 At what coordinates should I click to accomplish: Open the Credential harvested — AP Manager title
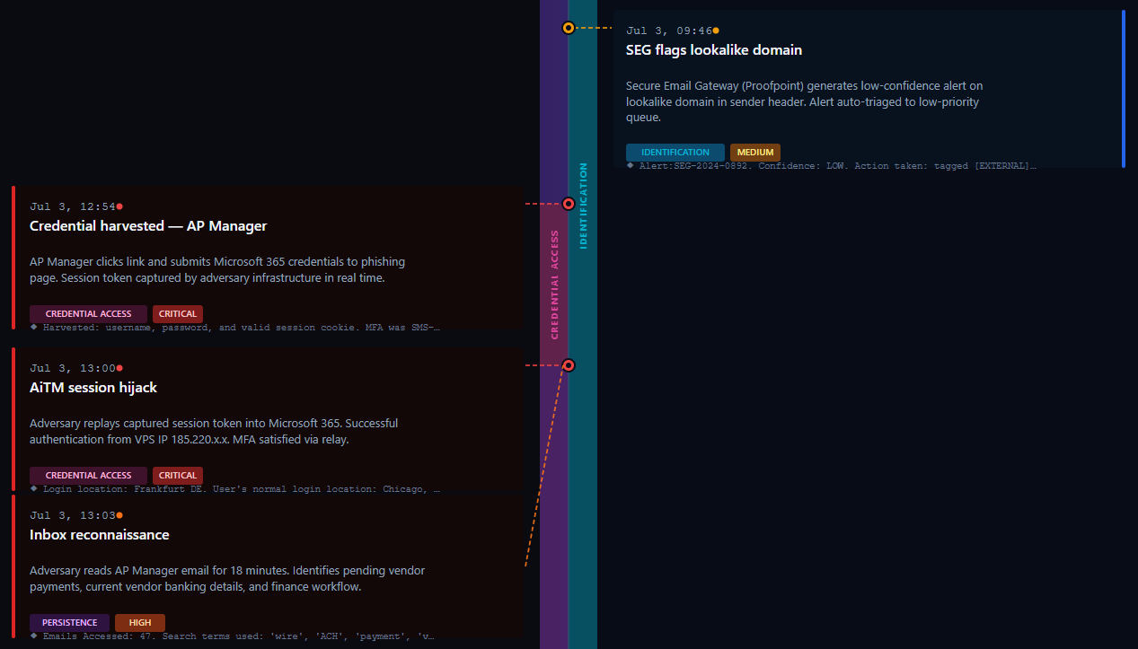[x=148, y=226]
